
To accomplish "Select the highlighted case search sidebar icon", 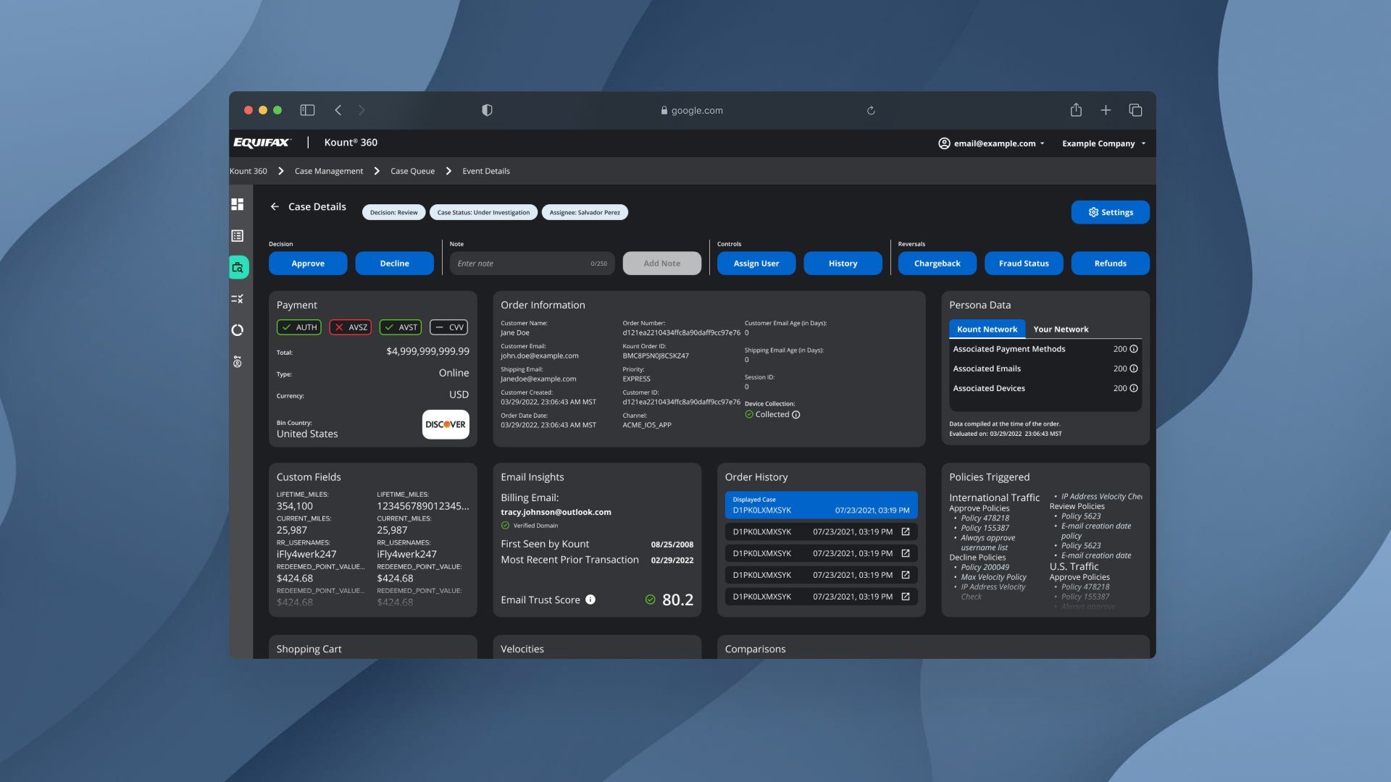I will 238,267.
